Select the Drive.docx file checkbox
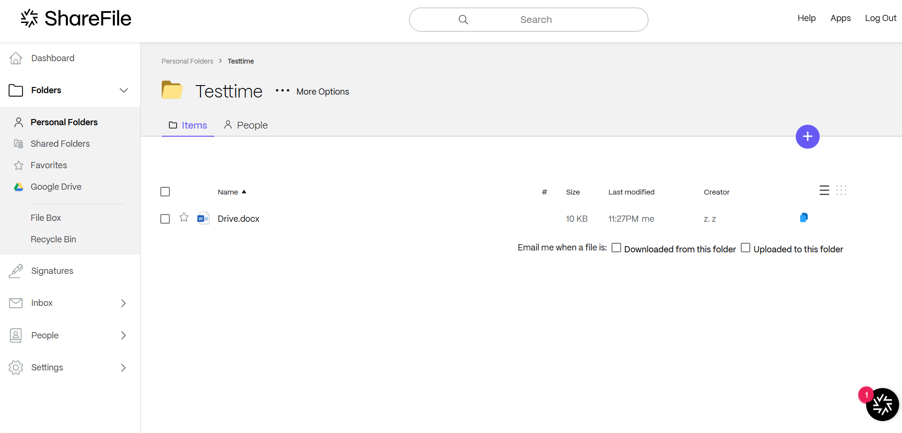Image resolution: width=902 pixels, height=433 pixels. point(165,219)
